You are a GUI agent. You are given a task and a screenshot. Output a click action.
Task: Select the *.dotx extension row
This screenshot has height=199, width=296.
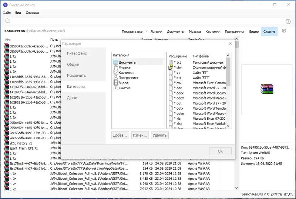pos(196,108)
